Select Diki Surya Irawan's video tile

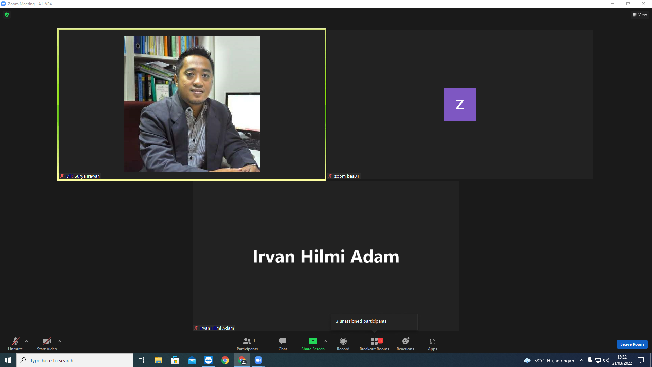[192, 104]
